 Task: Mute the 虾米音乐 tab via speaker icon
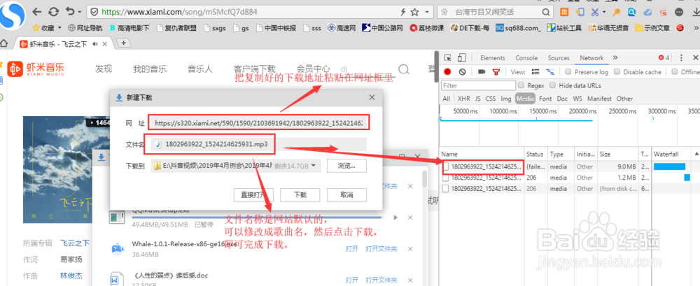(x=94, y=44)
